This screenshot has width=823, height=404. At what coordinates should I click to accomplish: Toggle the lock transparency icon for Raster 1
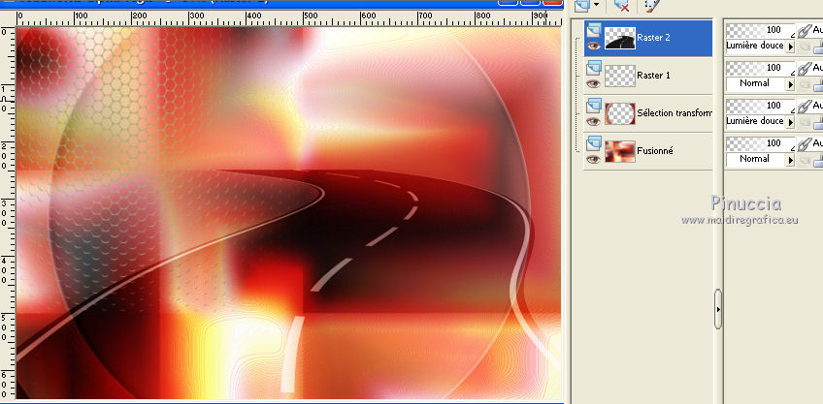[818, 86]
